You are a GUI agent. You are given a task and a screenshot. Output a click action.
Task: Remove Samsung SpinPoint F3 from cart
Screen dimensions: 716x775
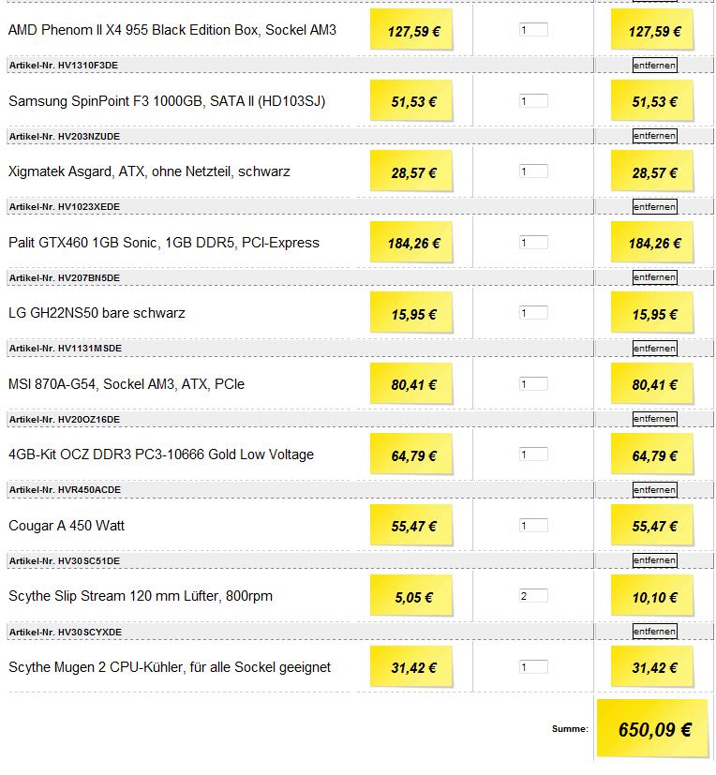(x=655, y=66)
